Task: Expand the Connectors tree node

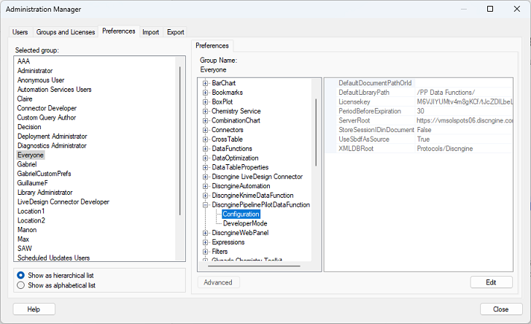Action: pos(205,130)
